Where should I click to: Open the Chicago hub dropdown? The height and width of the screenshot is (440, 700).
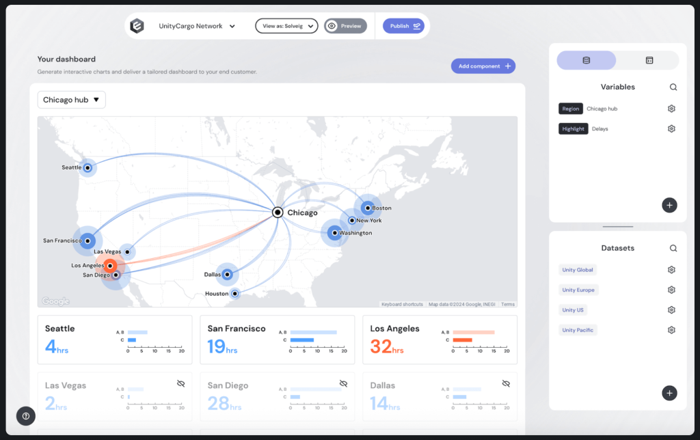pyautogui.click(x=72, y=100)
